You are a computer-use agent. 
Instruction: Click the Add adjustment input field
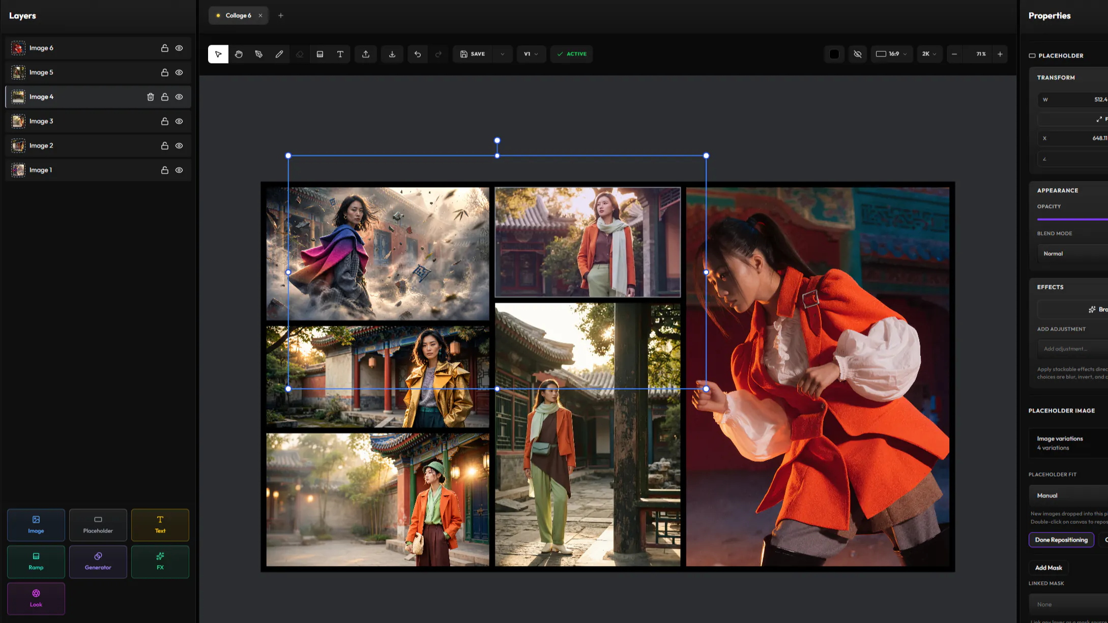pos(1072,348)
